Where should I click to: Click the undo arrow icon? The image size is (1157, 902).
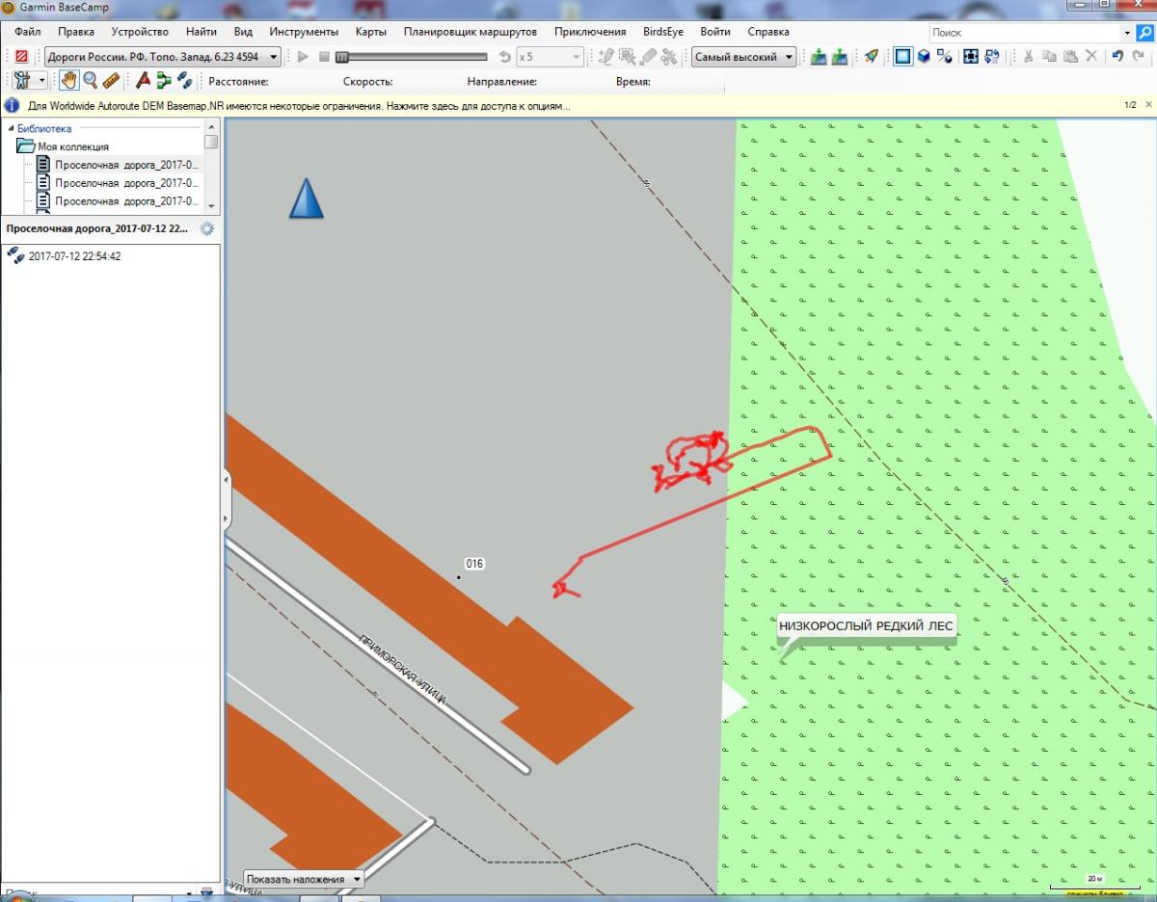(1117, 57)
